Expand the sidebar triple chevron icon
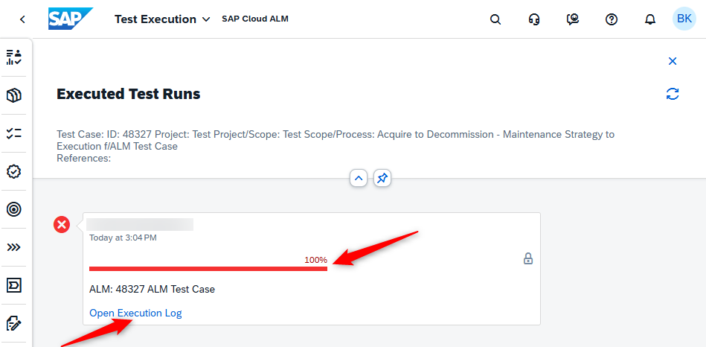 pos(14,247)
